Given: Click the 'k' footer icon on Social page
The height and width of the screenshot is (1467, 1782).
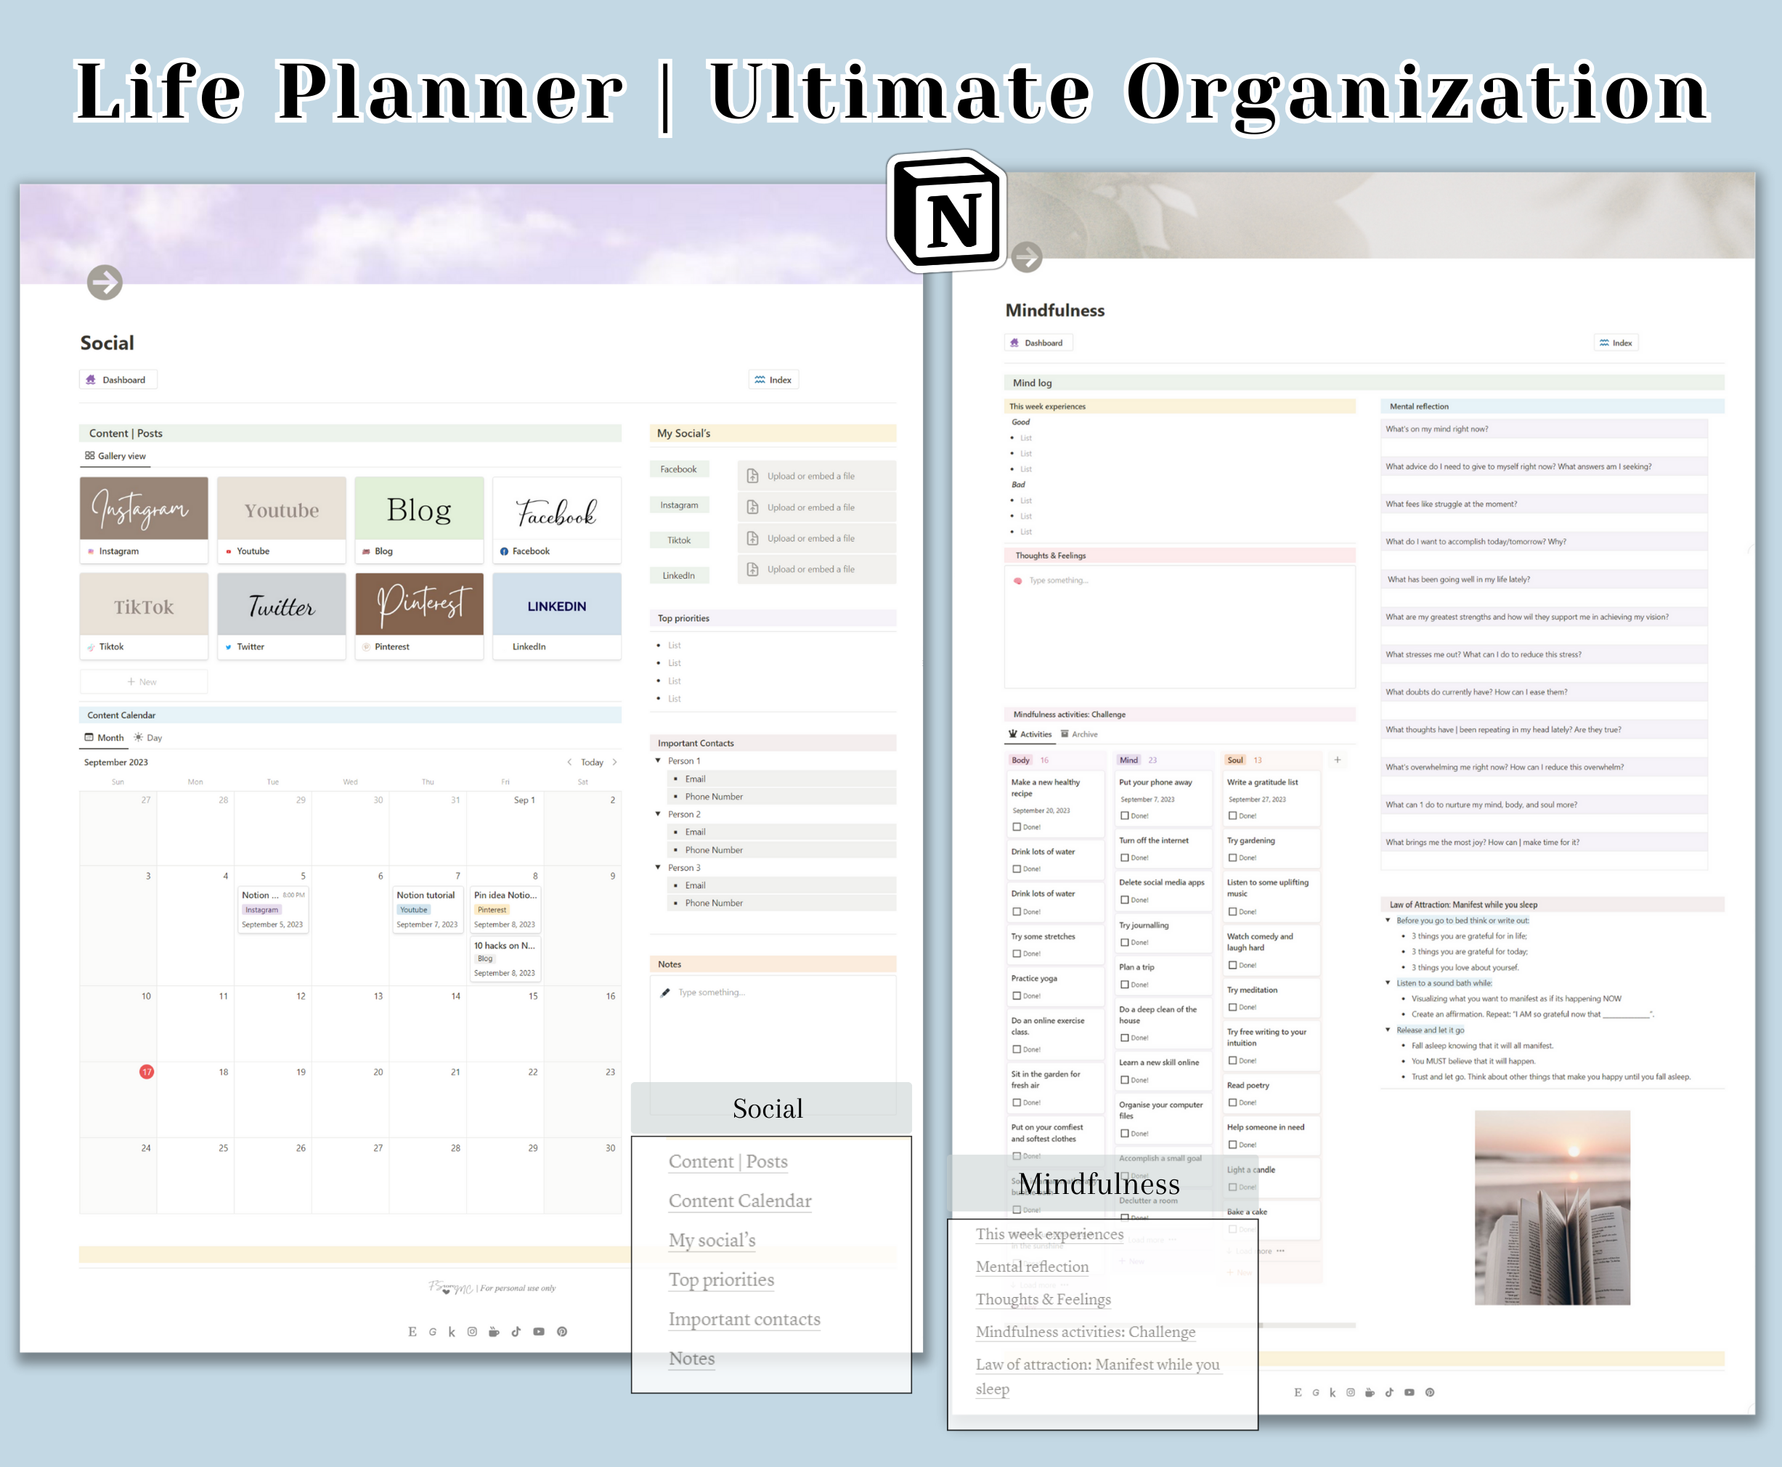Looking at the screenshot, I should coord(452,1332).
